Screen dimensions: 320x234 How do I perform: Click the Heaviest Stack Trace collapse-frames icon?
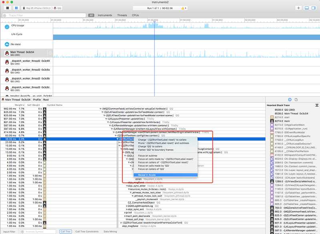click(317, 105)
